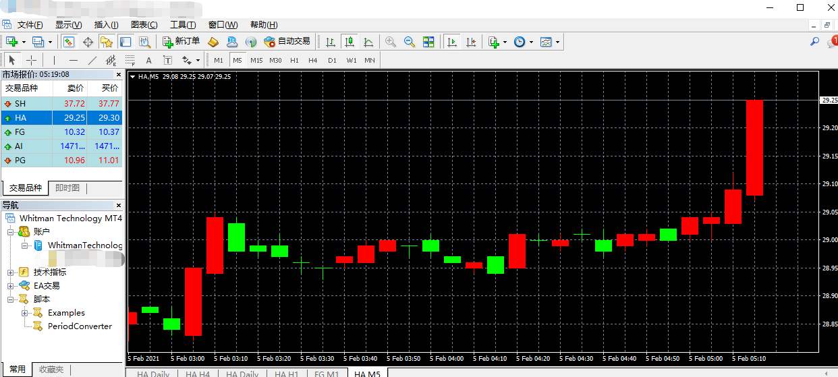Open the 图表(C) menu
The height and width of the screenshot is (377, 838).
click(144, 25)
